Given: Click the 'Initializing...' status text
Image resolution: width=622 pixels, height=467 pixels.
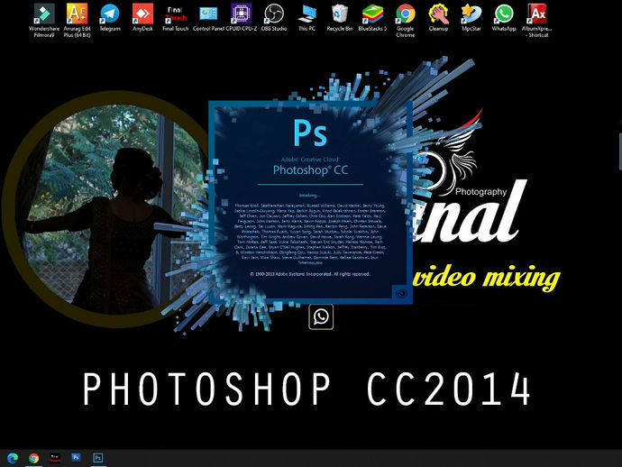Looking at the screenshot, I should tap(309, 196).
